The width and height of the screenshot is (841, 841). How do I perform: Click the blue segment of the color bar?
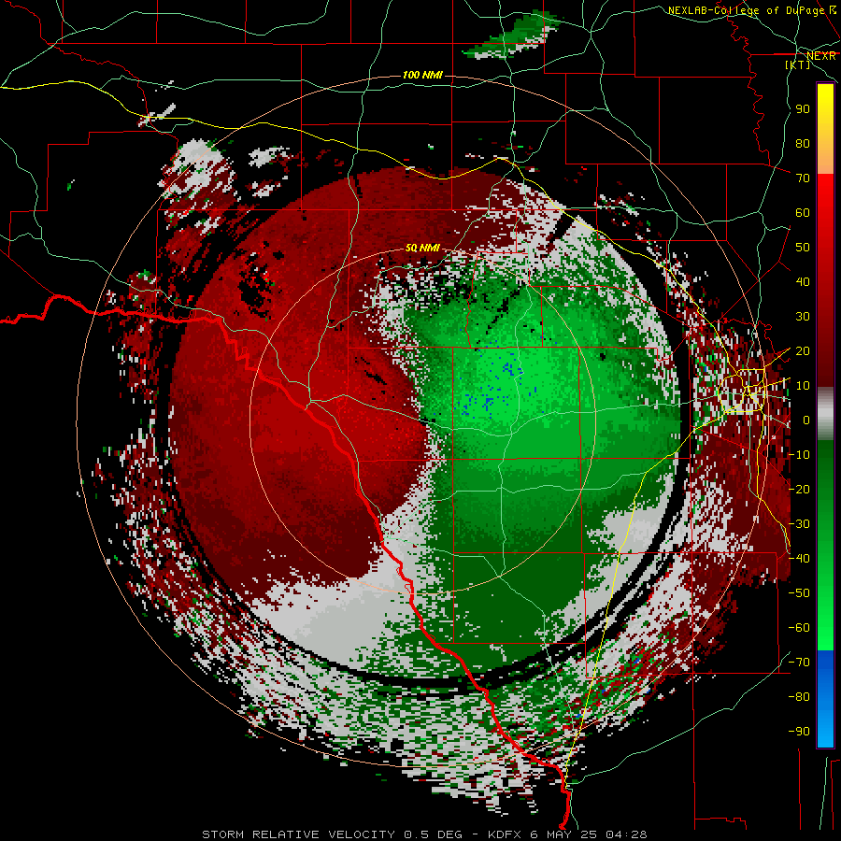click(825, 699)
